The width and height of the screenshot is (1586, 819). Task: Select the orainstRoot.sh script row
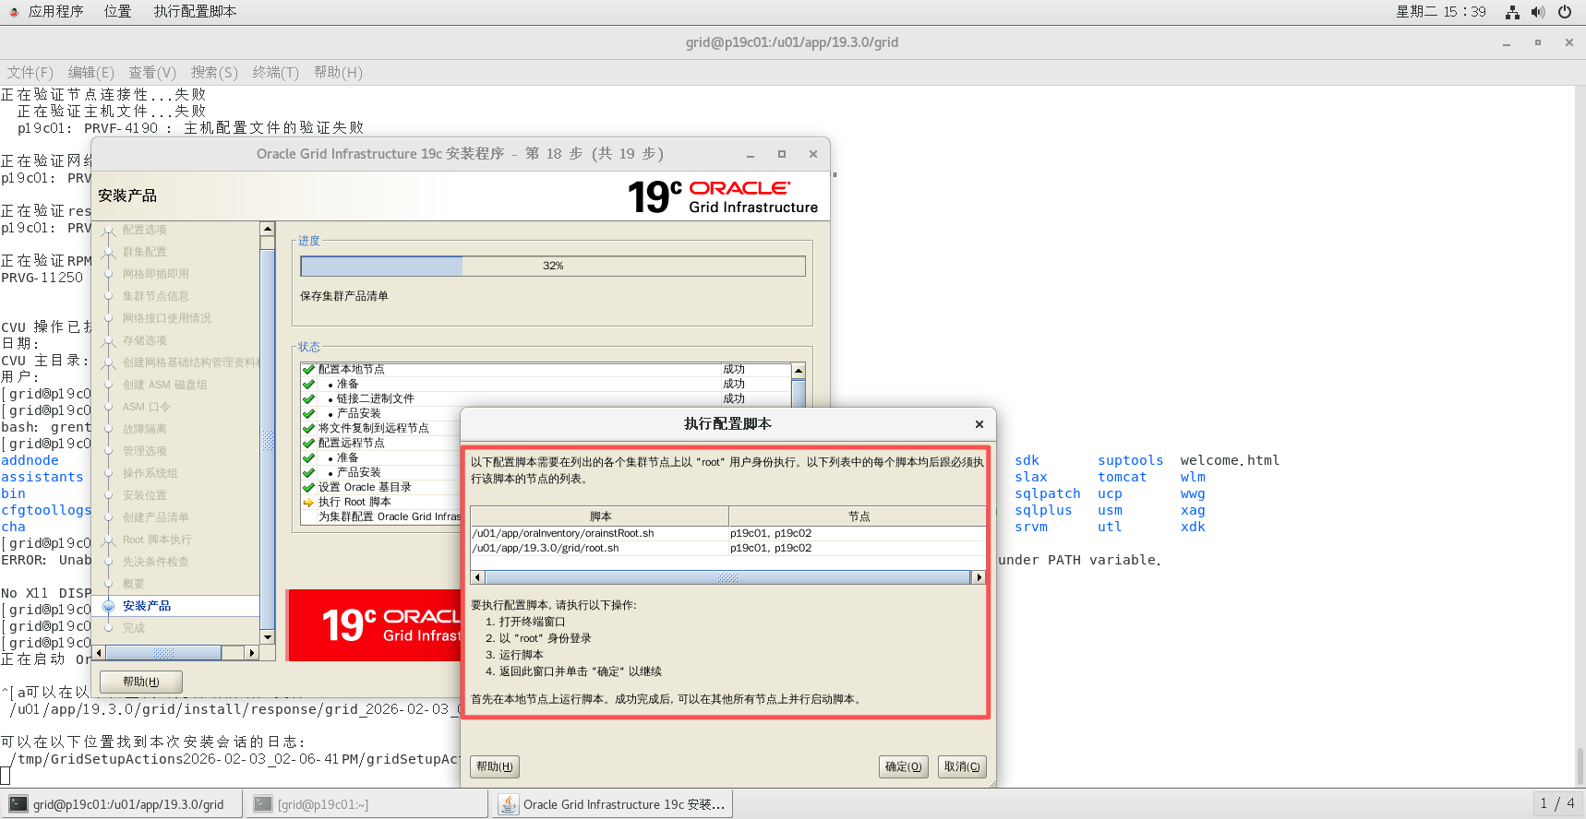(x=727, y=533)
